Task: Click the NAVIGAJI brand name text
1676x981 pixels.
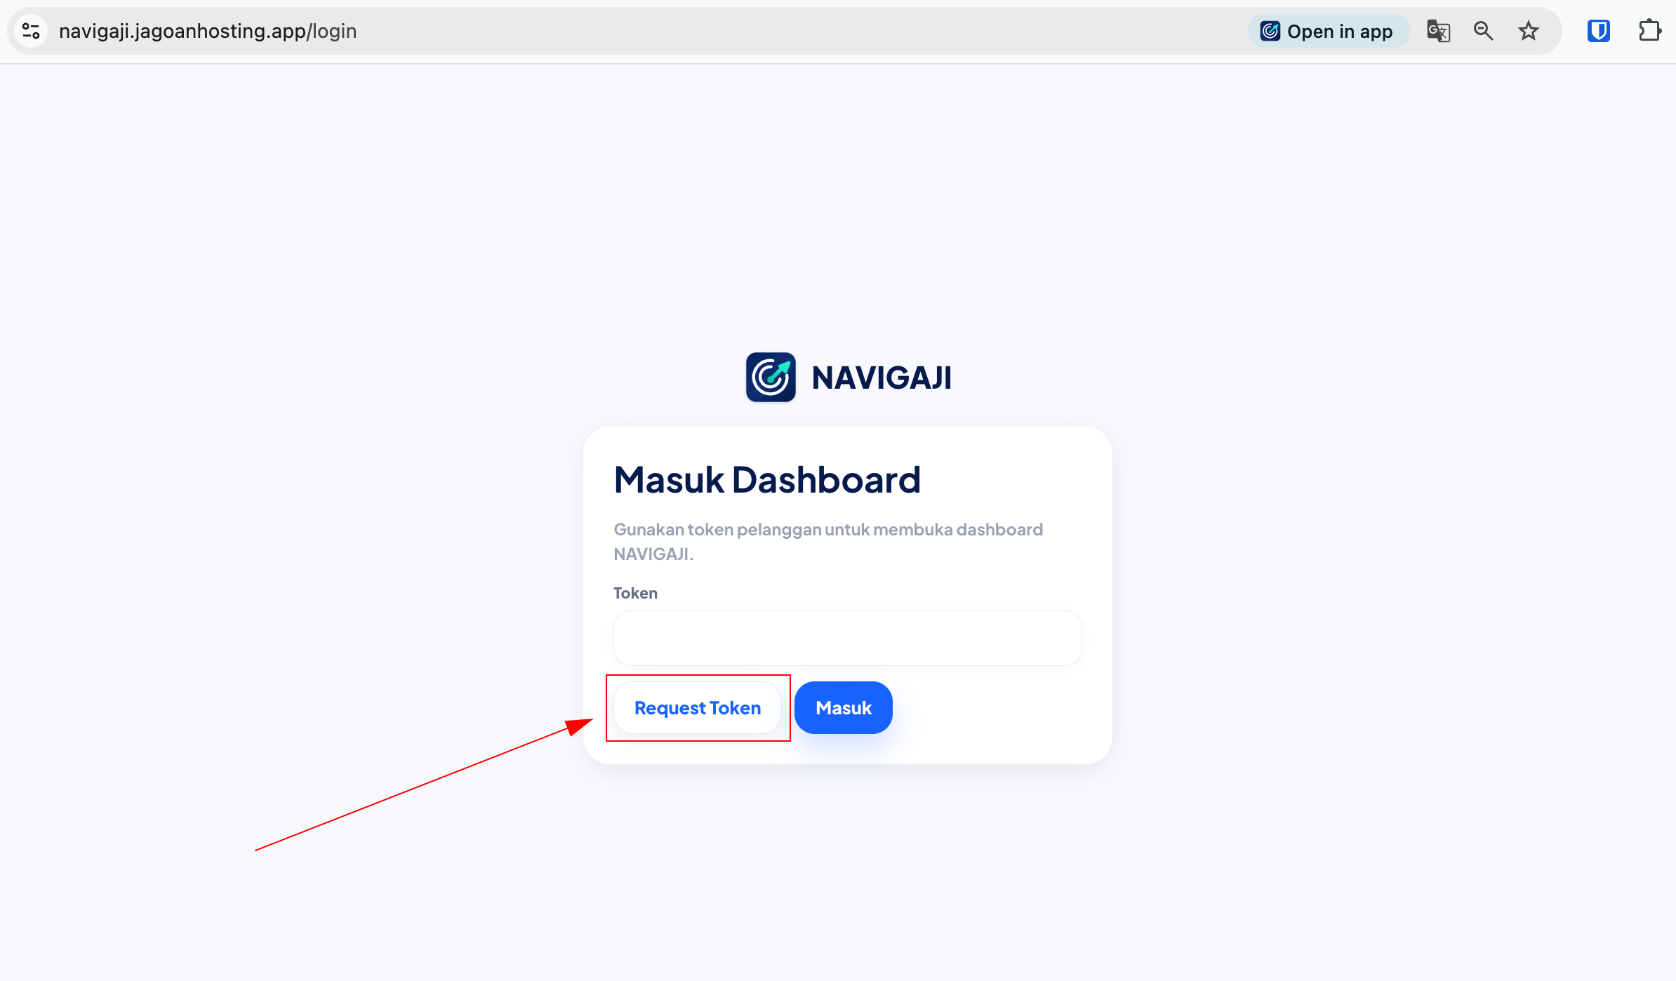Action: click(882, 378)
